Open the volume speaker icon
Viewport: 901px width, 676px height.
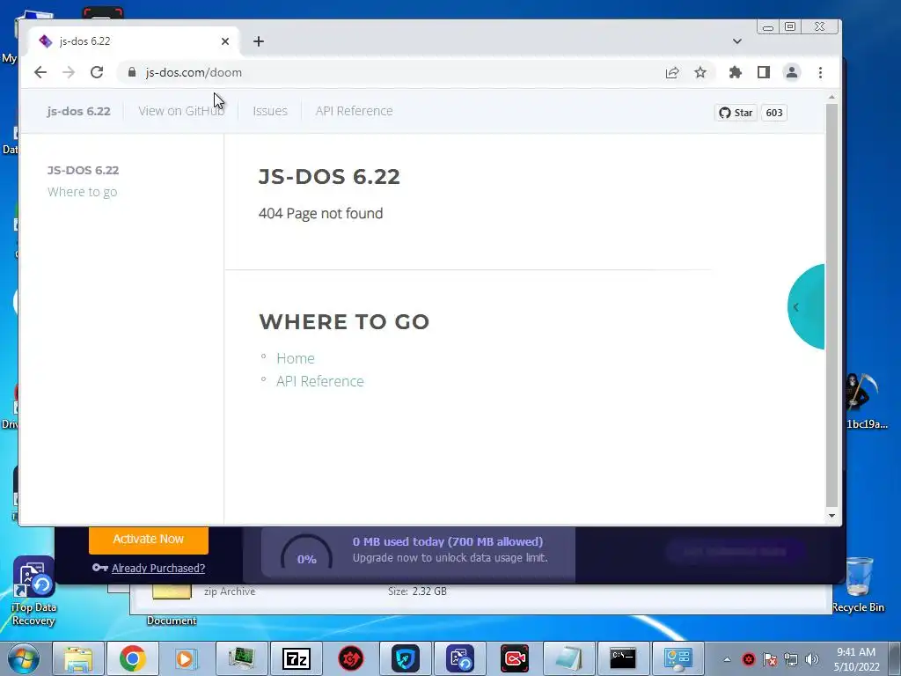(x=811, y=659)
